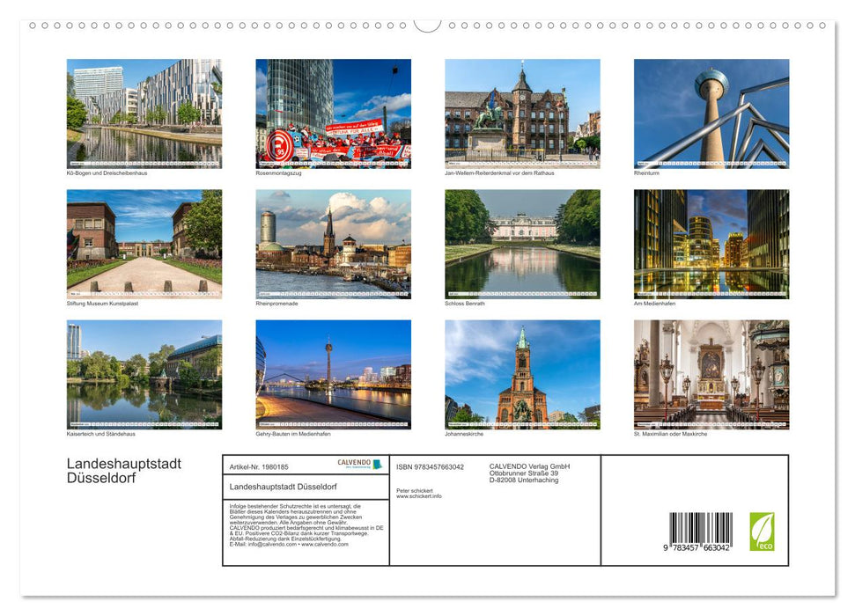Screen dimensions: 855x616
Task: Select the Stiftung Museum Kunstpalast photo
Action: point(144,243)
